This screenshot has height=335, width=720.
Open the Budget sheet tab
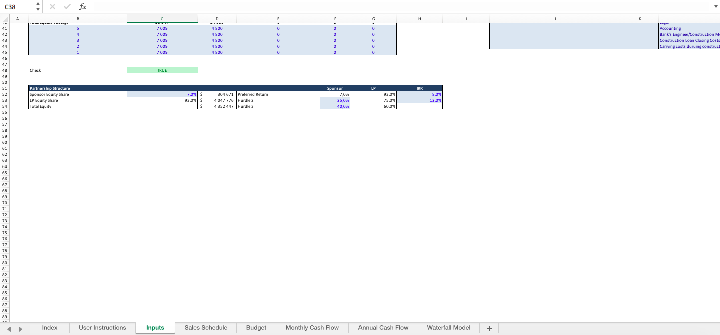click(256, 328)
